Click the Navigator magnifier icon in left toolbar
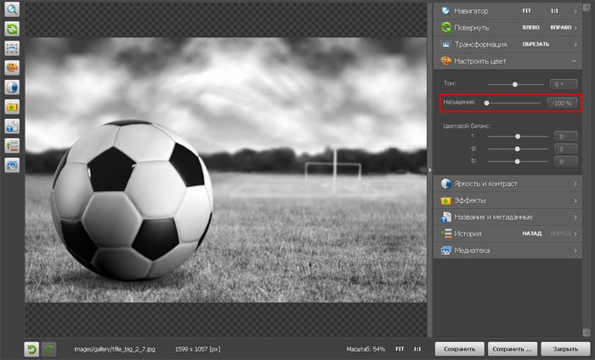595x360 pixels. (12, 9)
